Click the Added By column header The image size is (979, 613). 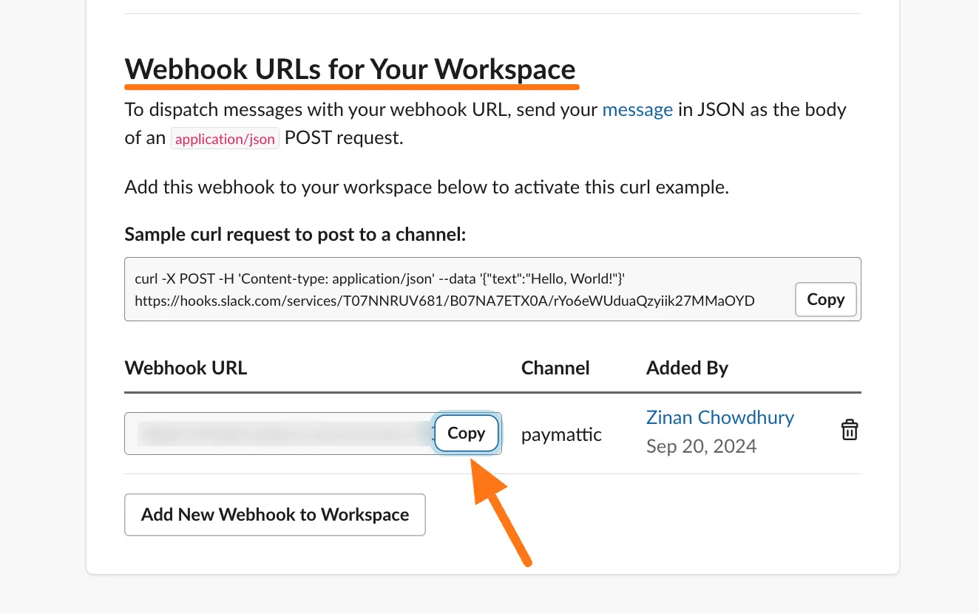click(687, 368)
